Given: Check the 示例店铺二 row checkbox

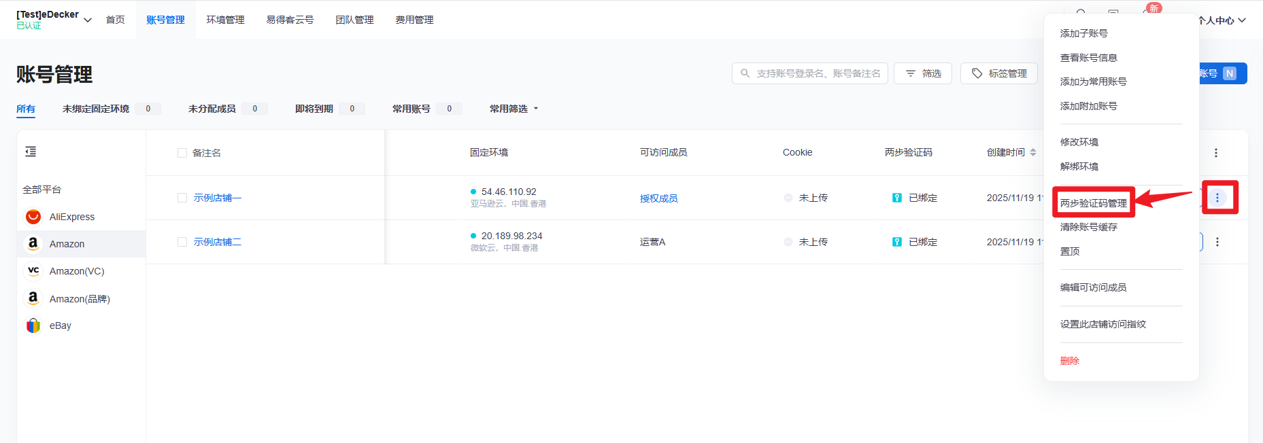Looking at the screenshot, I should [182, 242].
